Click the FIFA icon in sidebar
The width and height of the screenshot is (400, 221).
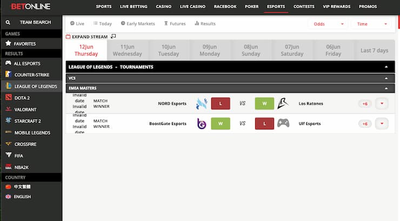[x=9, y=155]
